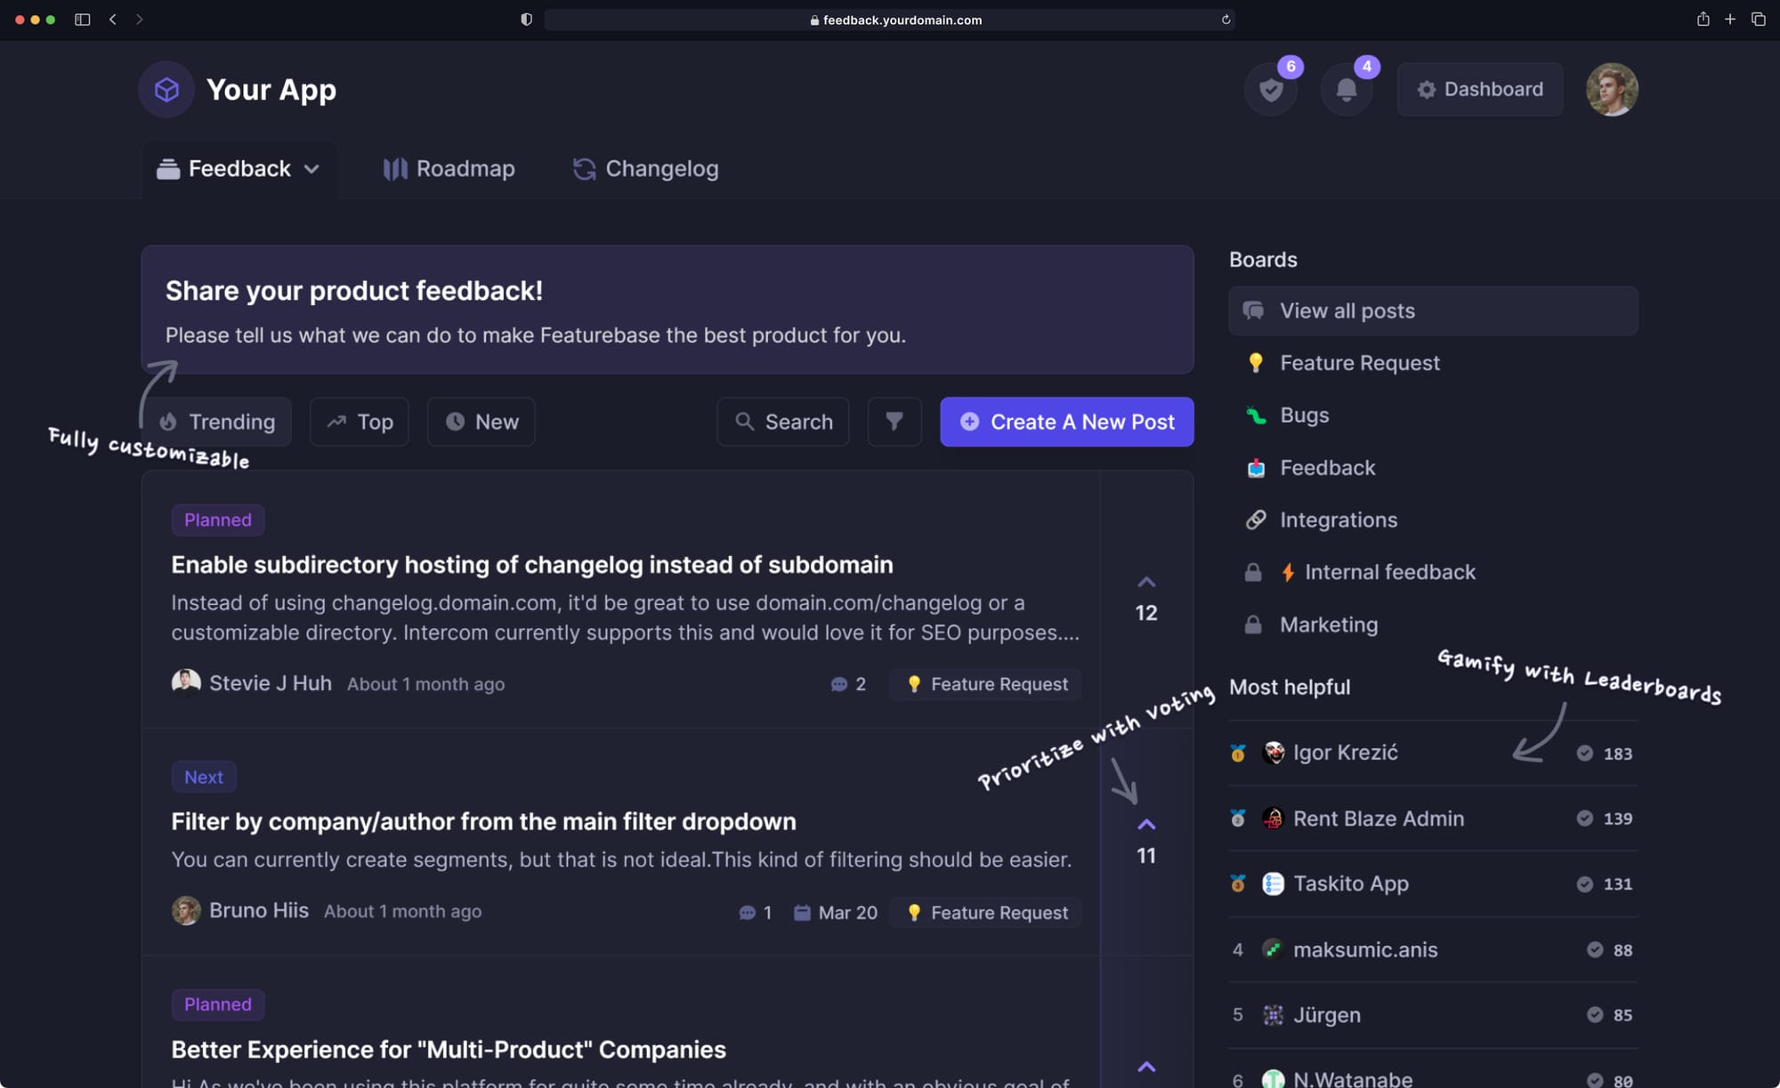Upvote the filter by company/author post

click(1146, 825)
